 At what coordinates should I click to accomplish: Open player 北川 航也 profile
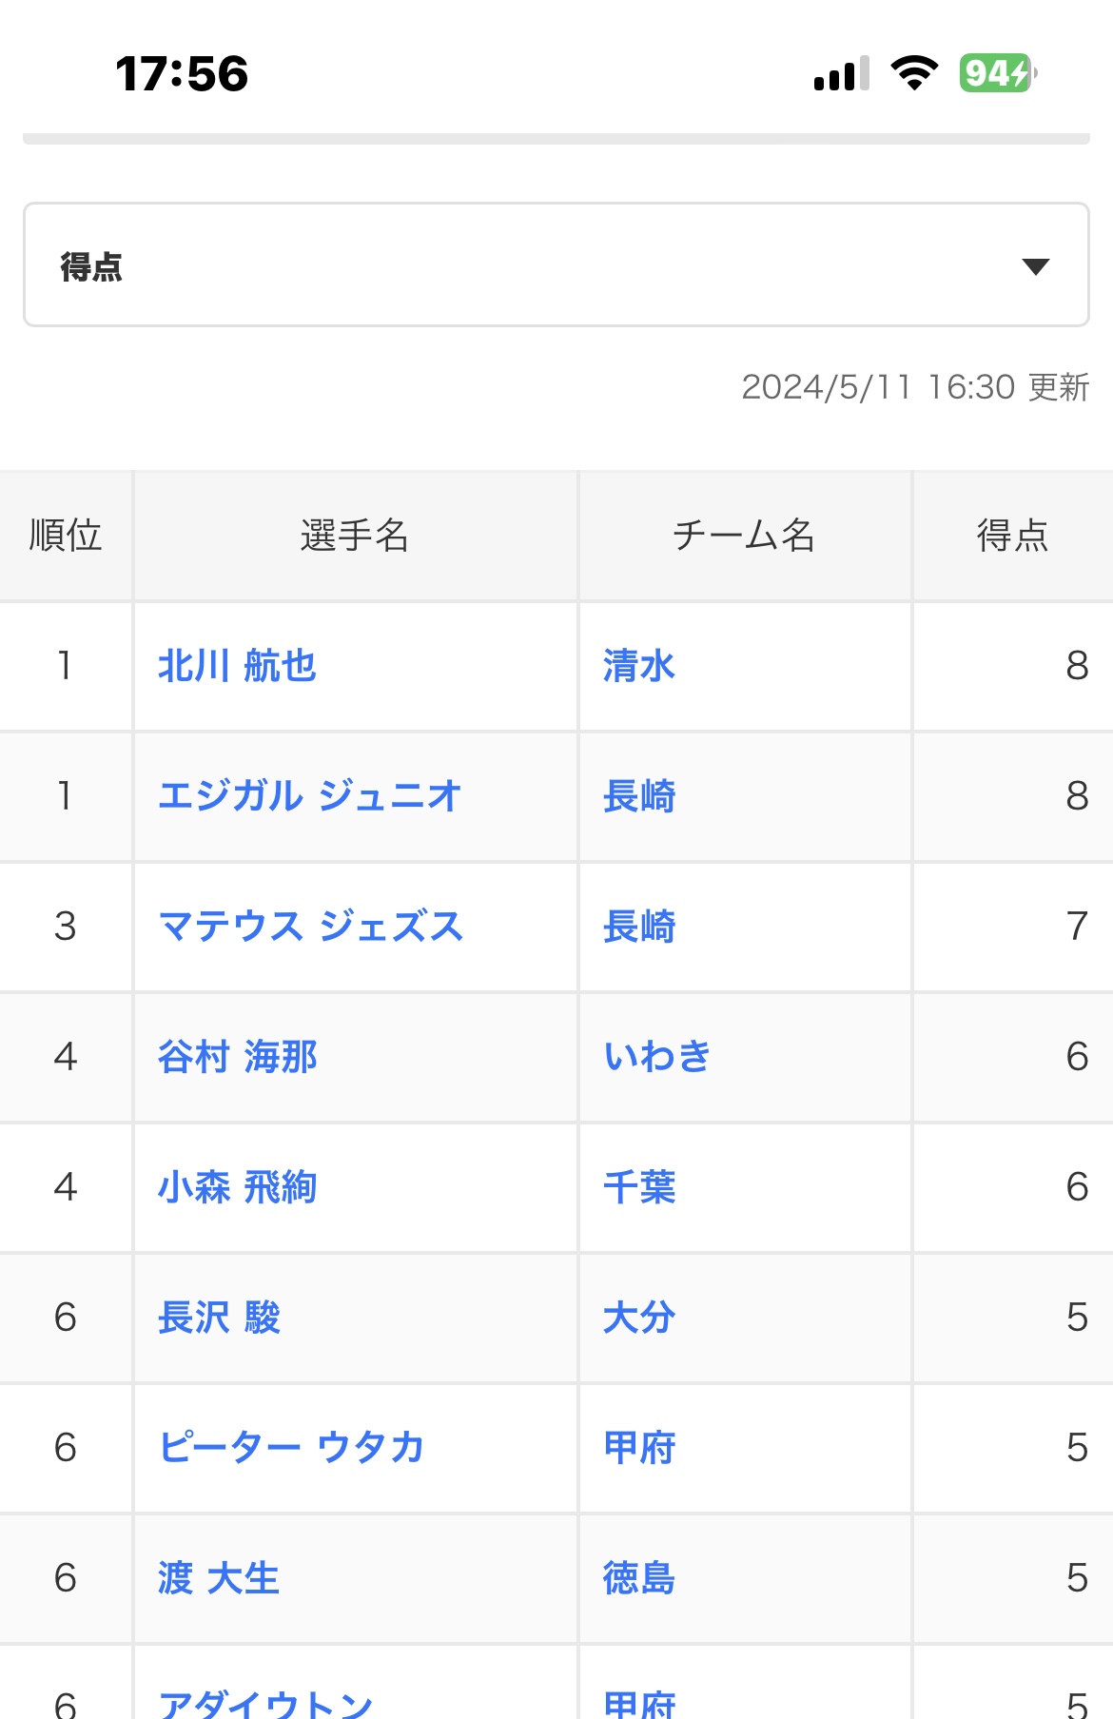point(237,666)
